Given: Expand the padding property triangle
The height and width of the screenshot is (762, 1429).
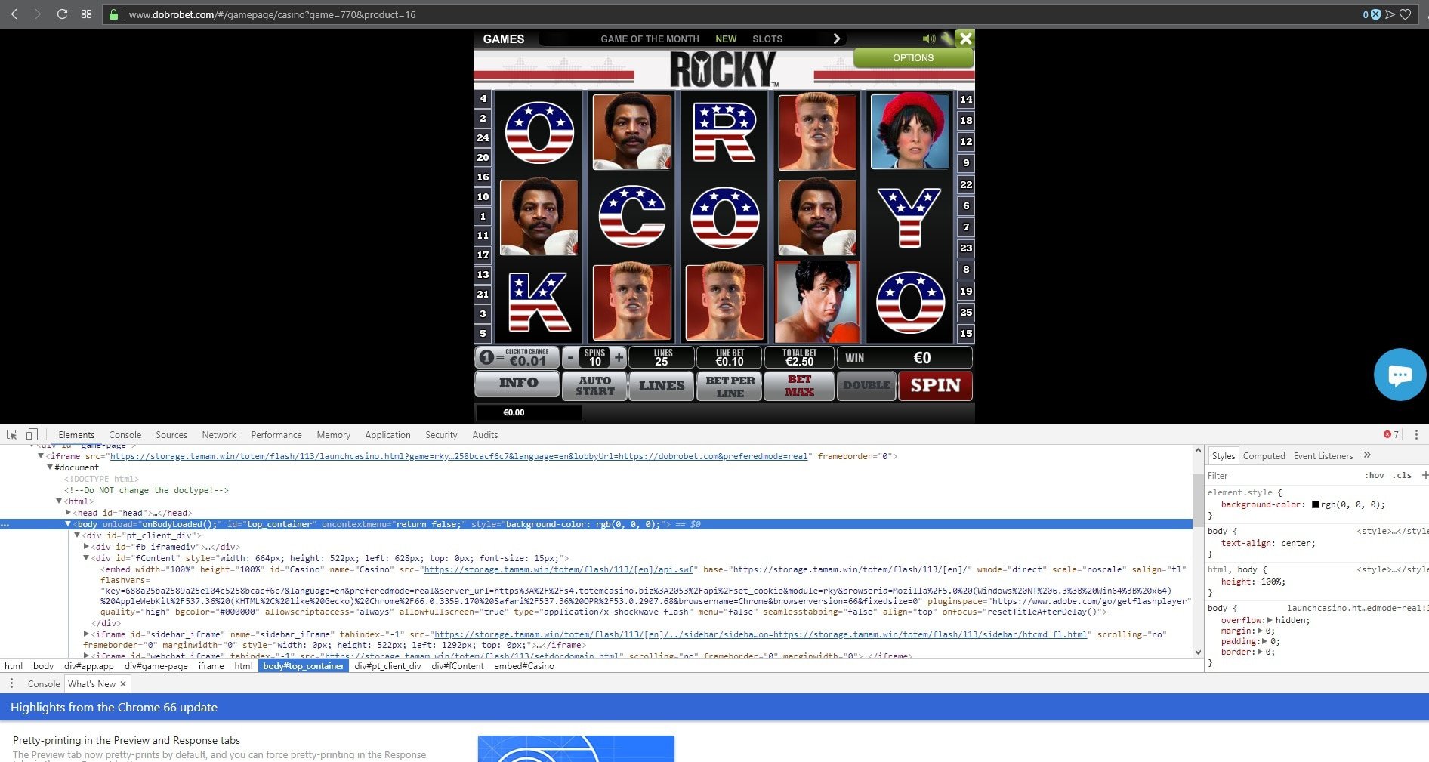Looking at the screenshot, I should [x=1265, y=641].
